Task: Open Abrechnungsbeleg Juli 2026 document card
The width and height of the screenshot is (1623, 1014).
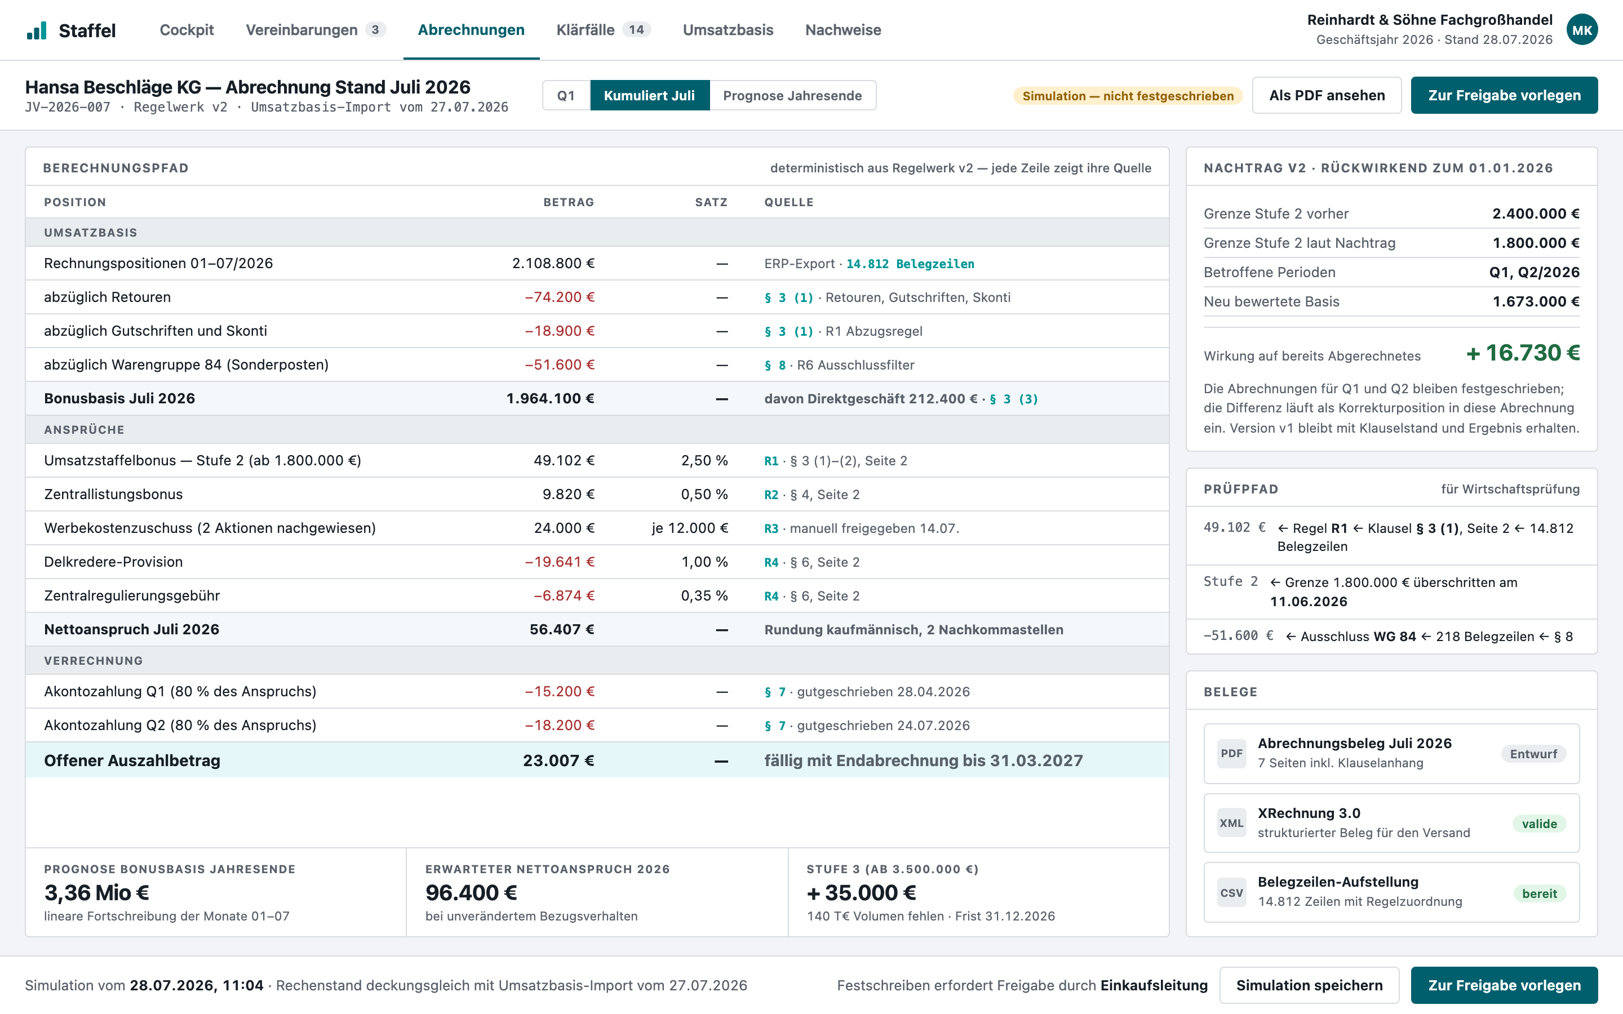Action: [x=1391, y=753]
